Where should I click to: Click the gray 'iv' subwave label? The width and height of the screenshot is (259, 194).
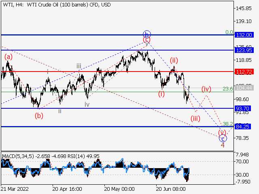click(87, 104)
